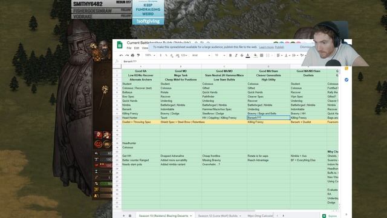Open the Keep notes side panel icon
The height and width of the screenshot is (218, 387).
pyautogui.click(x=346, y=68)
